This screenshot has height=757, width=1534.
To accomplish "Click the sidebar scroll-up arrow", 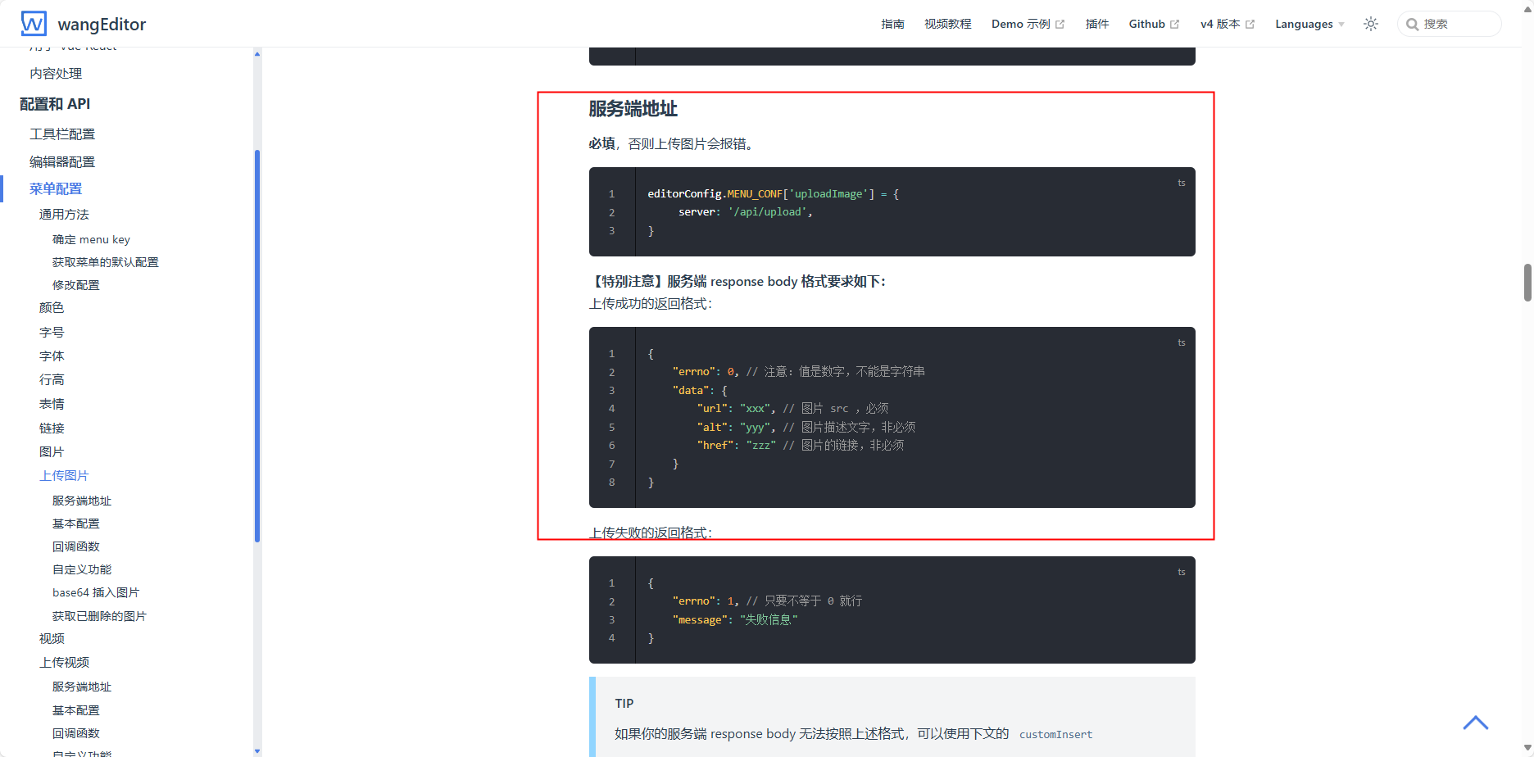I will 257,54.
